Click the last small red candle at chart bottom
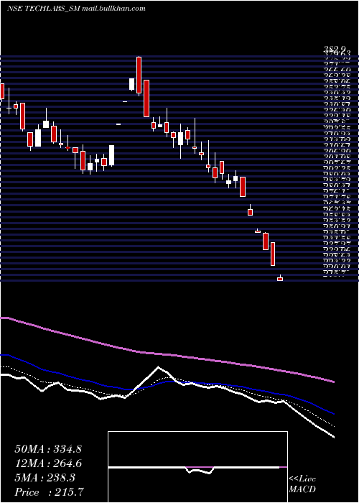359x503 pixels. tap(280, 279)
